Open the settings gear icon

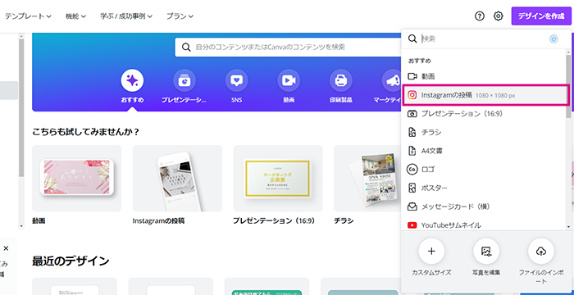499,16
